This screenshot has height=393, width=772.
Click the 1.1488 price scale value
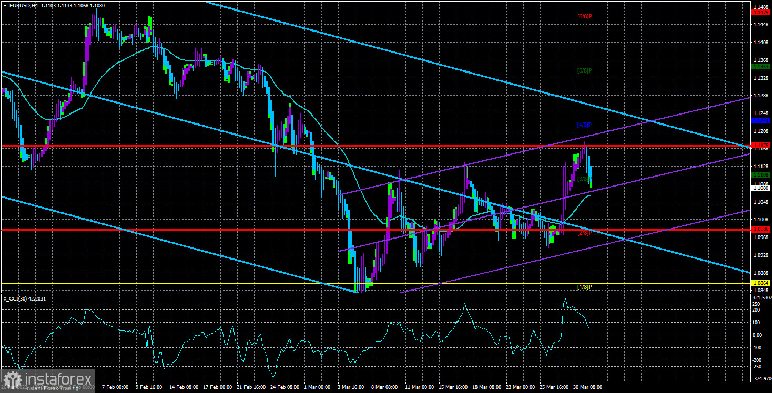[x=761, y=7]
